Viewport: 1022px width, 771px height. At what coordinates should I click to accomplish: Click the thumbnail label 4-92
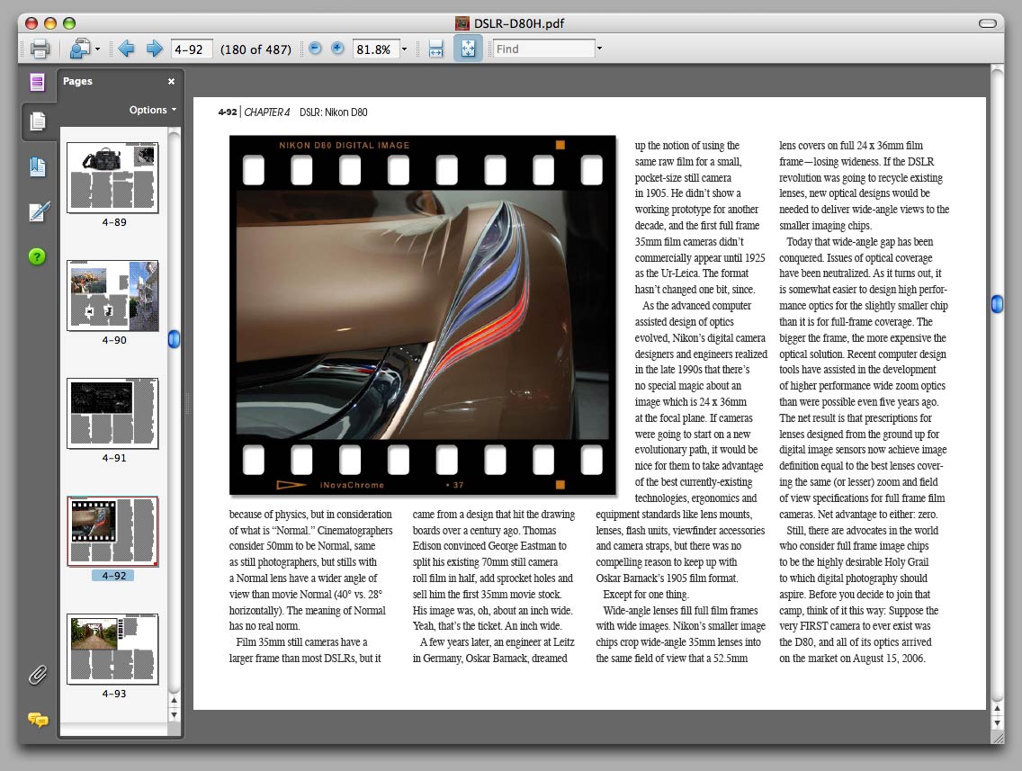click(114, 576)
